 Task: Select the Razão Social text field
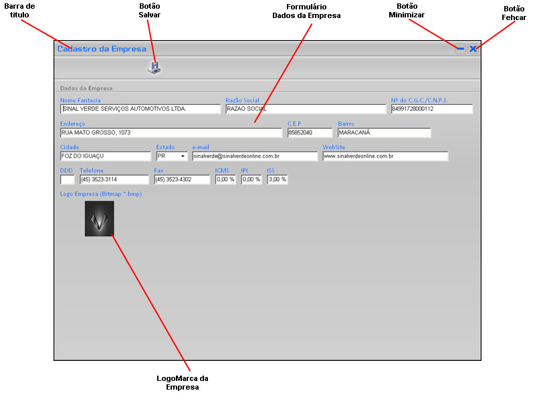tap(305, 109)
